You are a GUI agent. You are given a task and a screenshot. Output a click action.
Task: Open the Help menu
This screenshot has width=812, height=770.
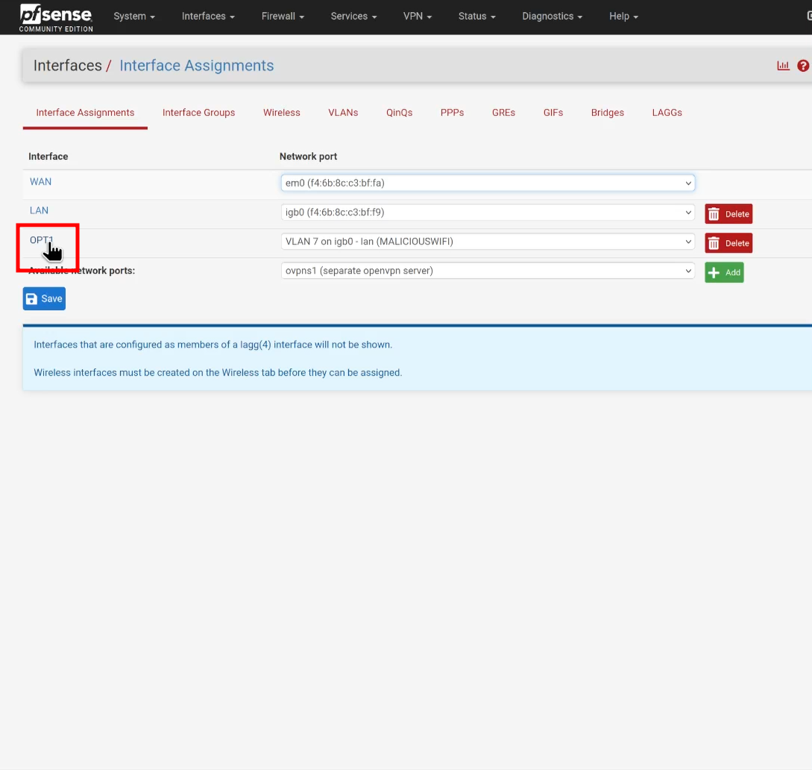tap(623, 16)
